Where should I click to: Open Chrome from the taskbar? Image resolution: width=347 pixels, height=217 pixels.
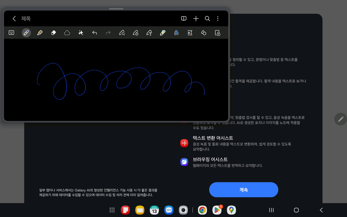pos(202,210)
